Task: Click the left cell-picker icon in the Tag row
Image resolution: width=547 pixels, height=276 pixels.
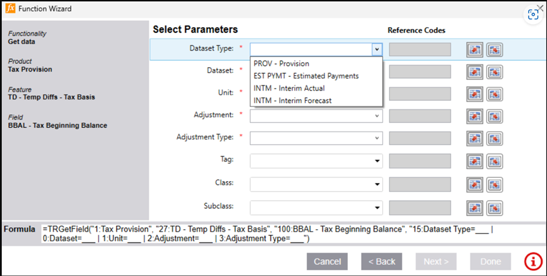Action: point(474,161)
